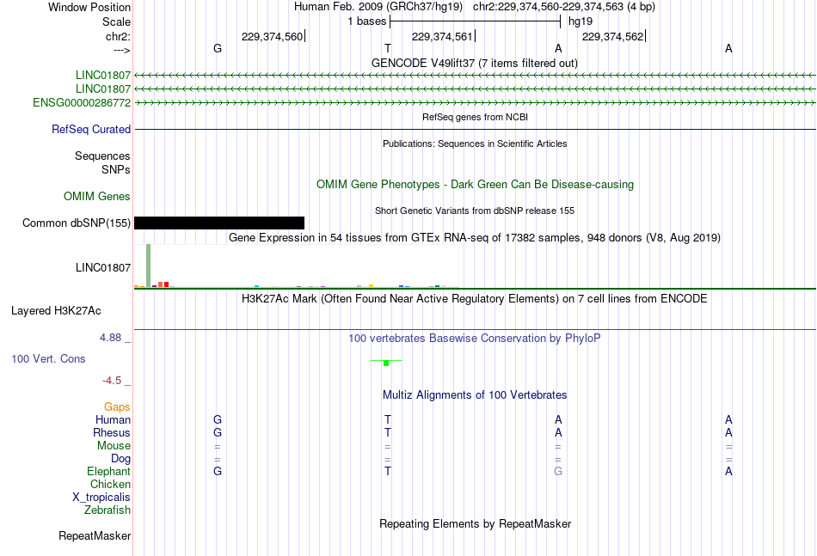
Task: Click the T base in Rhesus row
Action: (388, 432)
